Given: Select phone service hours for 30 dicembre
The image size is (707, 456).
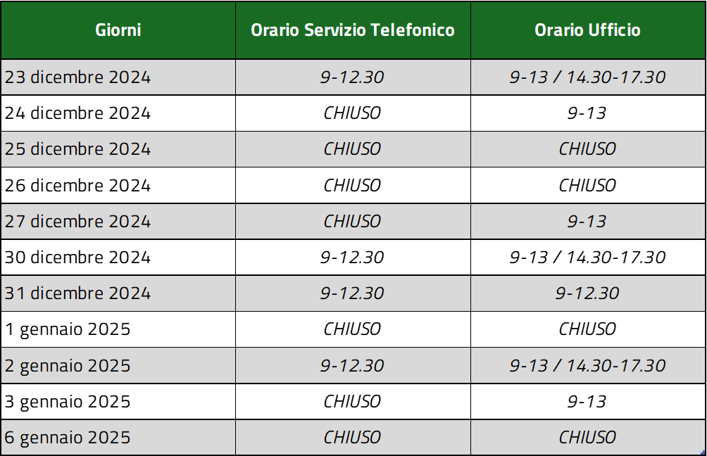Looking at the screenshot, I should (x=353, y=258).
